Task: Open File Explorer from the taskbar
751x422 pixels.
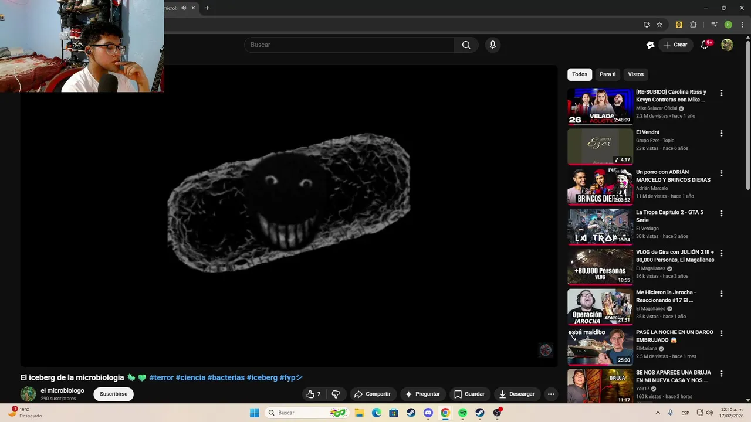Action: pyautogui.click(x=360, y=413)
